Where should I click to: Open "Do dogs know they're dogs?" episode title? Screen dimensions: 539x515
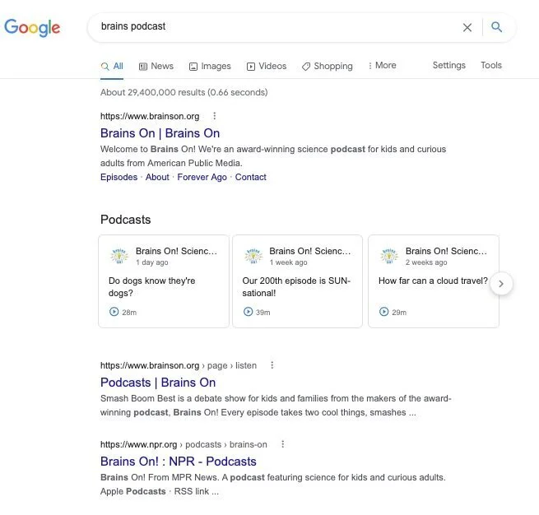[151, 287]
